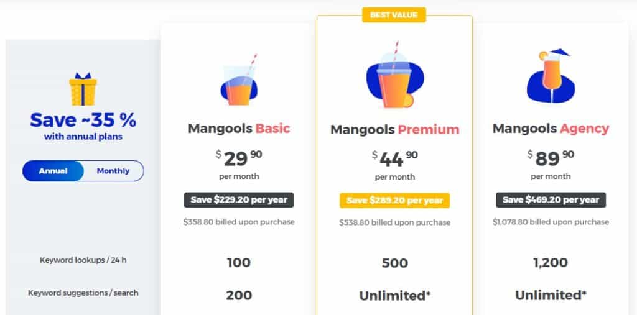637x315 pixels.
Task: Select the Annual billing option
Action: [53, 171]
